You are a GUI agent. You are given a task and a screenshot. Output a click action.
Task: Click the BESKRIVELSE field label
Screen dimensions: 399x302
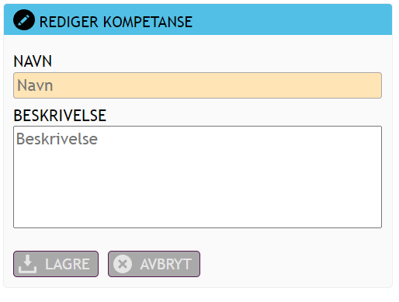(x=60, y=116)
